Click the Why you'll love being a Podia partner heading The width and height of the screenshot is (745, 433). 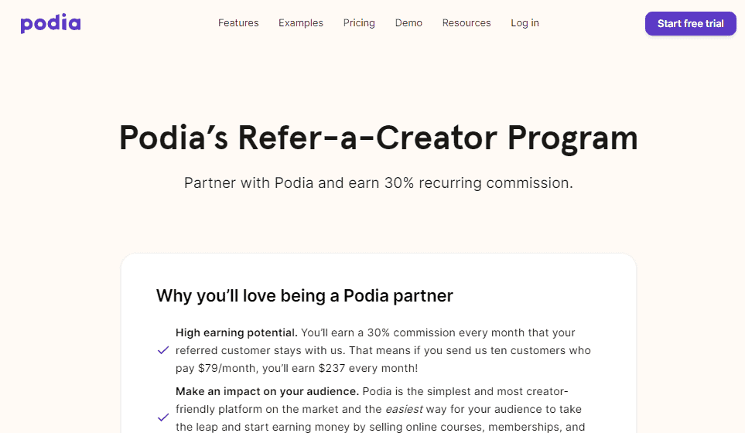click(304, 295)
